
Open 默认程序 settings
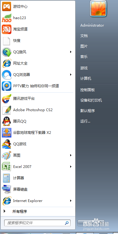[88, 111]
